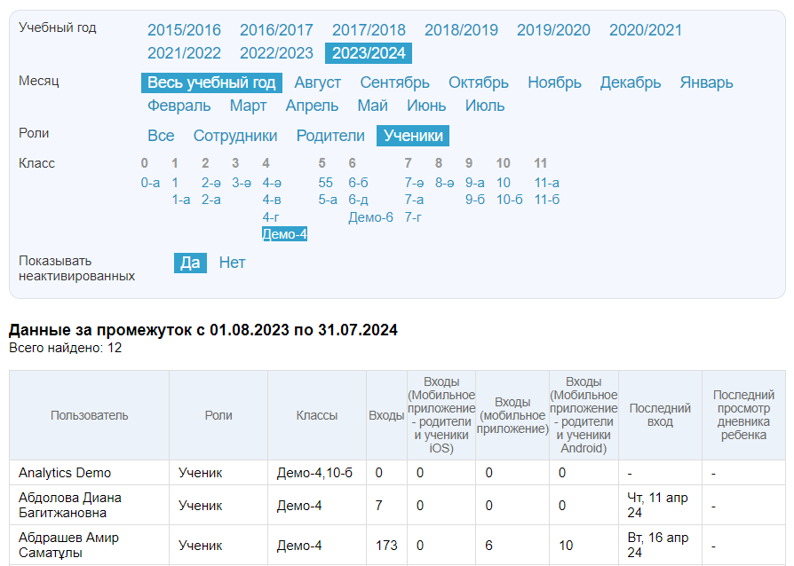Screen dimensions: 794x566
Task: Filter by month Сентябрь
Action: (394, 83)
